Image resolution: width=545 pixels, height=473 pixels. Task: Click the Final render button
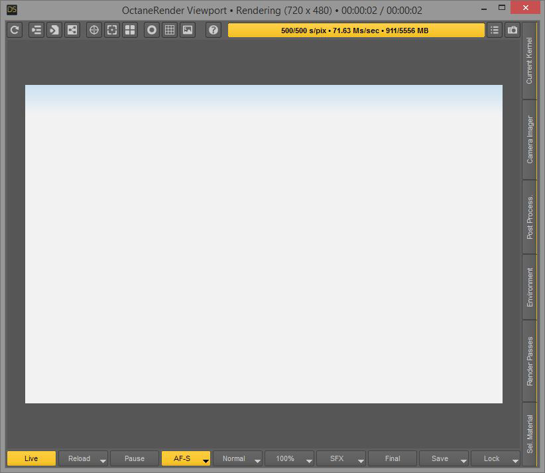393,458
